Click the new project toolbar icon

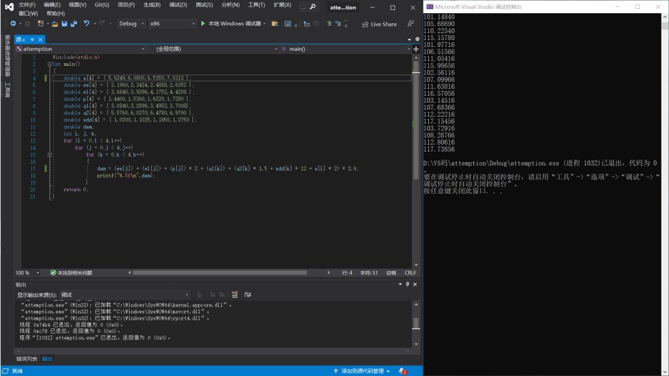coord(41,24)
